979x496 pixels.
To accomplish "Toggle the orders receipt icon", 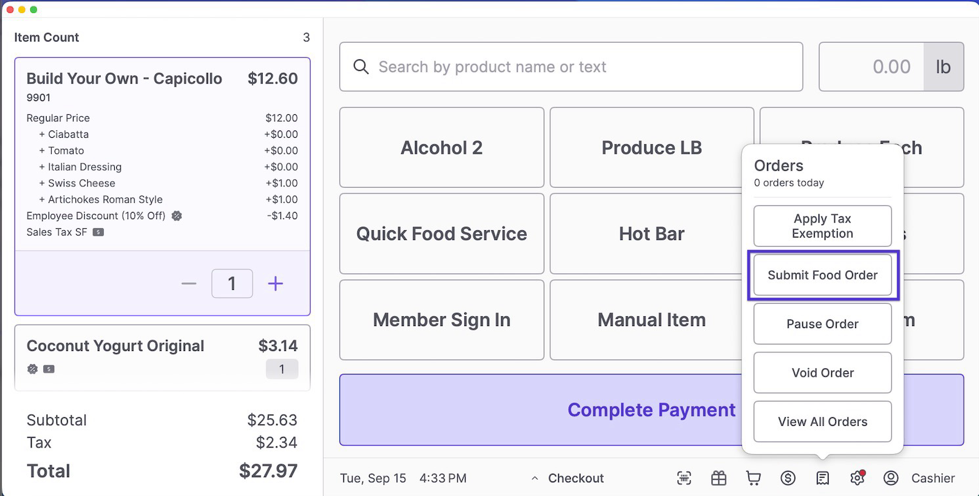I will point(822,478).
